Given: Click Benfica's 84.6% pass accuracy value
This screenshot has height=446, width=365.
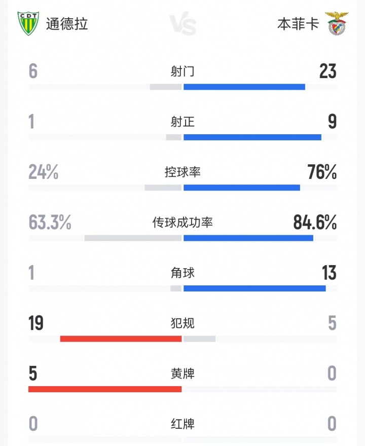Looking at the screenshot, I should point(315,223).
